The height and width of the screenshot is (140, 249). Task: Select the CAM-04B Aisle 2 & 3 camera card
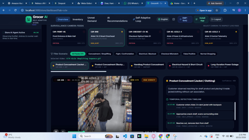coord(107,37)
